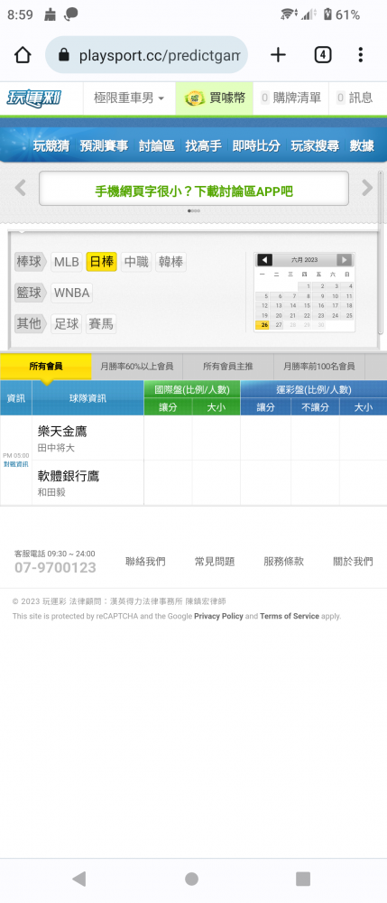The image size is (387, 903).
Task: Open the Chrome three-dot menu
Action: tap(361, 55)
